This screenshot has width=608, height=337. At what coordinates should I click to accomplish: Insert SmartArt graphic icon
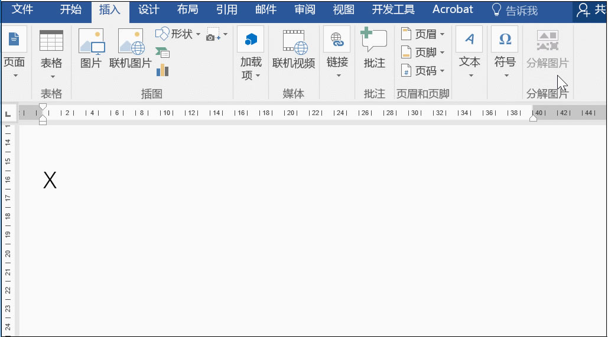162,53
